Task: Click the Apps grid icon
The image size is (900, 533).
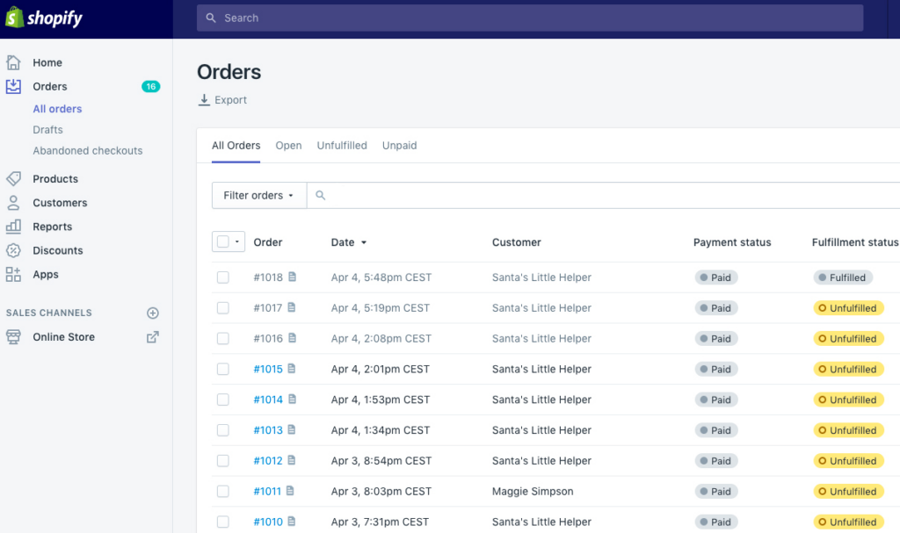Action: [x=13, y=274]
